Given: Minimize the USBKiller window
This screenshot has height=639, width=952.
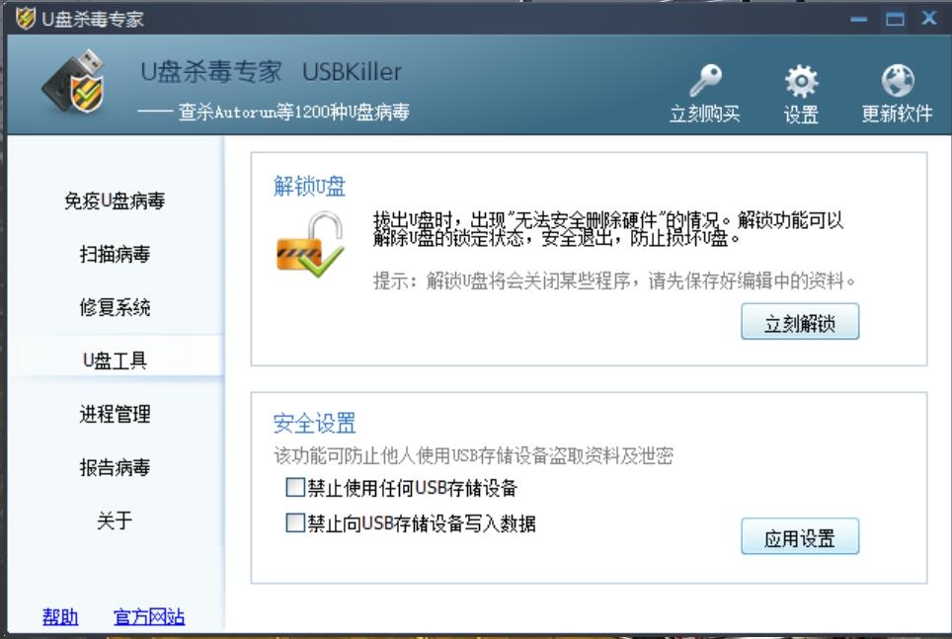Looking at the screenshot, I should point(858,20).
